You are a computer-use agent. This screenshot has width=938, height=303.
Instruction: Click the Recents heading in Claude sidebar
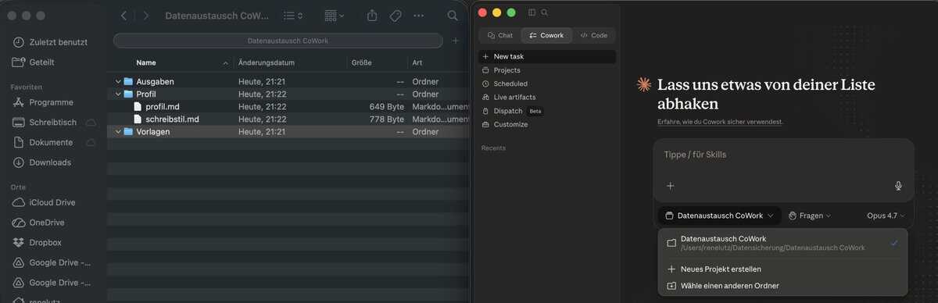pyautogui.click(x=493, y=148)
